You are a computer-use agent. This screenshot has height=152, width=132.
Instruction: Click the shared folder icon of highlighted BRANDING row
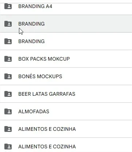coord(8,24)
